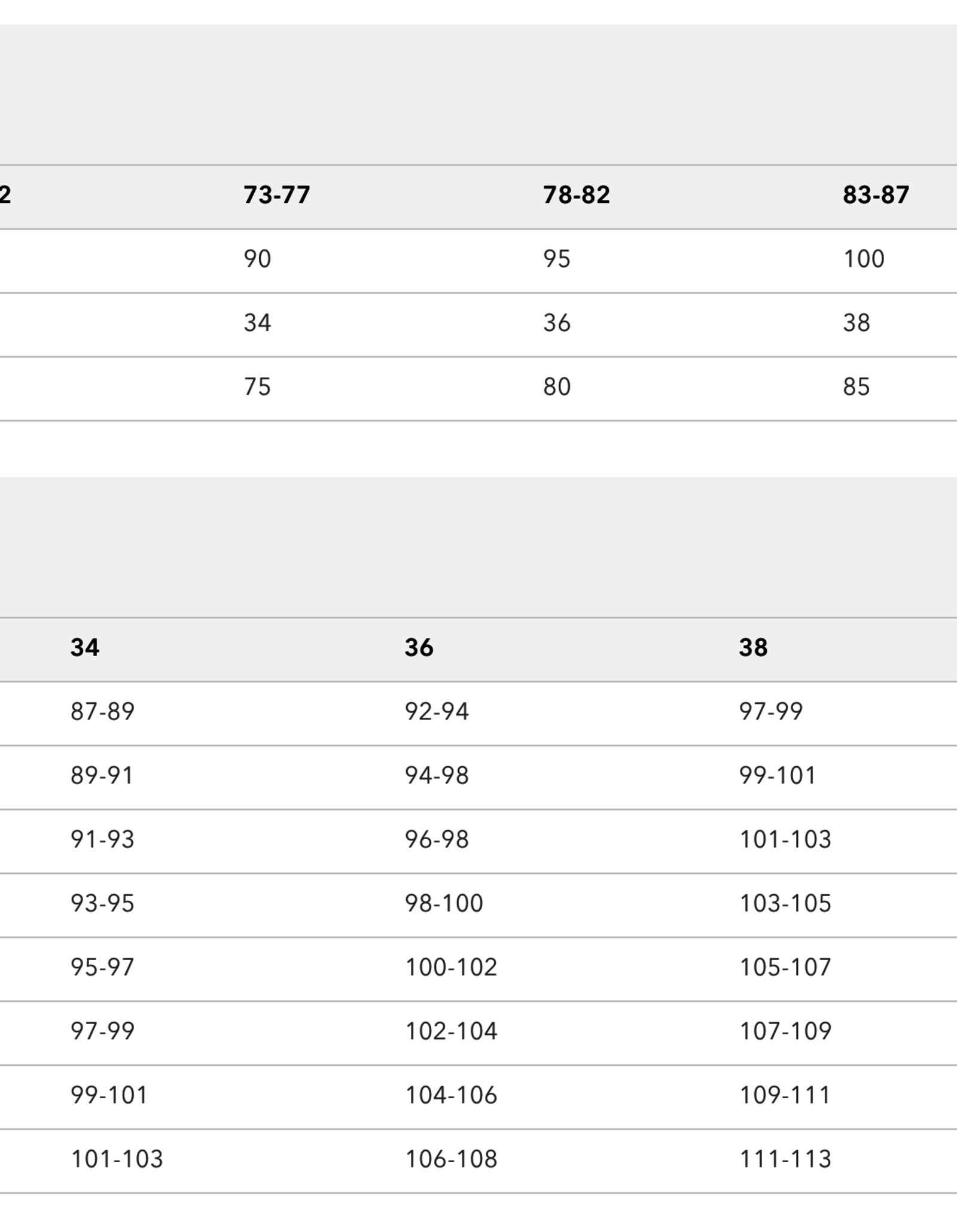Screen dimensions: 957x1225
Task: Select the 102-104 cell
Action: pos(451,1031)
